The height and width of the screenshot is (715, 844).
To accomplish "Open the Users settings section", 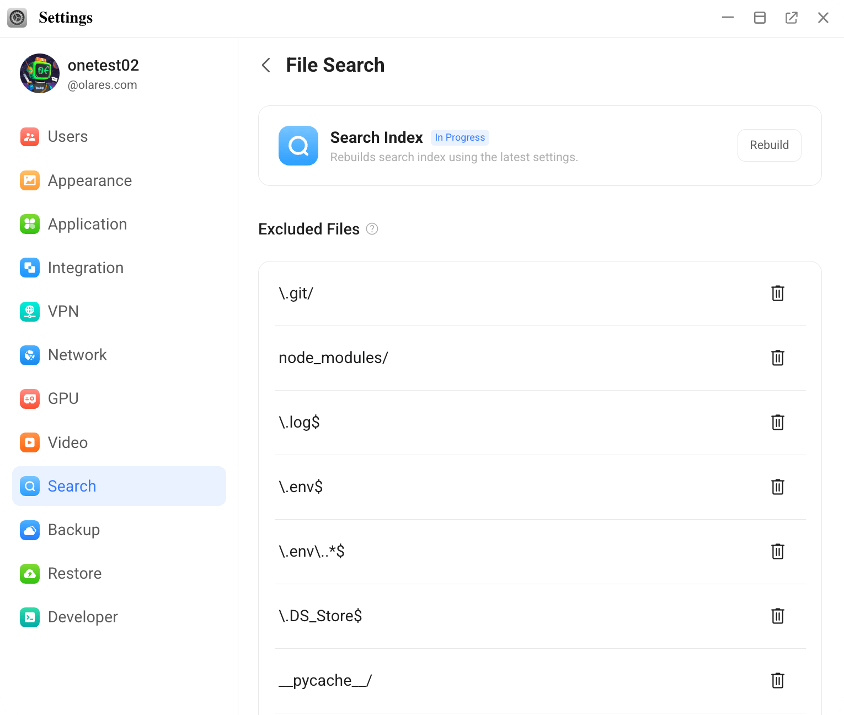I will [29, 136].
